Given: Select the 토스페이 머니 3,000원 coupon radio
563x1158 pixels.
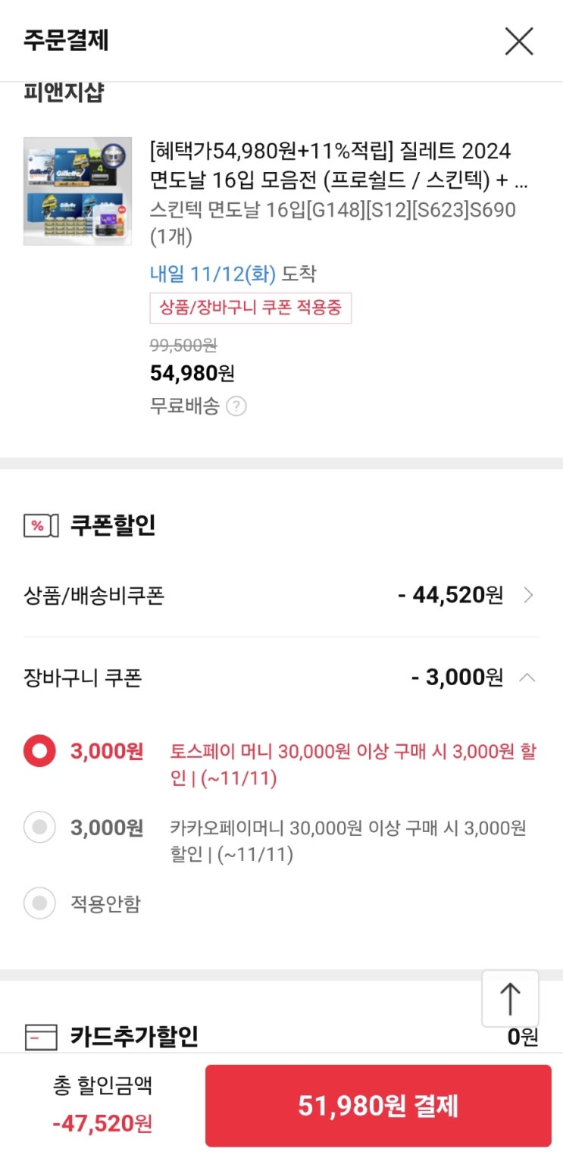Looking at the screenshot, I should pos(39,752).
